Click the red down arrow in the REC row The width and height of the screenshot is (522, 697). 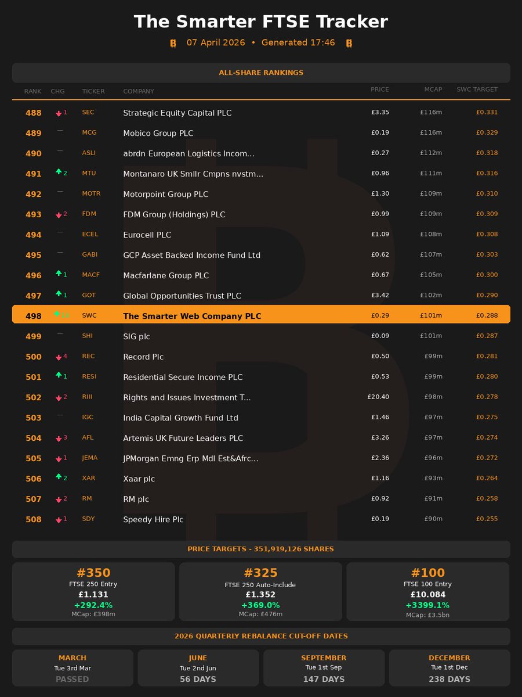pos(59,357)
